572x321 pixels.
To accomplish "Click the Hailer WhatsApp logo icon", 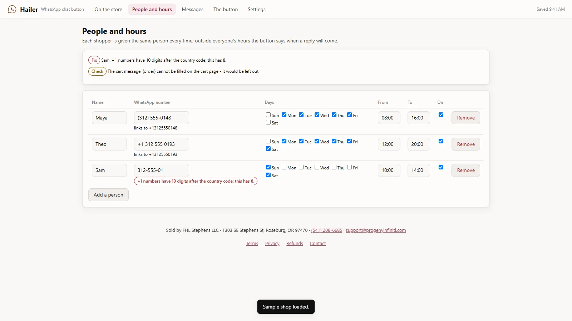I will 12,9.
